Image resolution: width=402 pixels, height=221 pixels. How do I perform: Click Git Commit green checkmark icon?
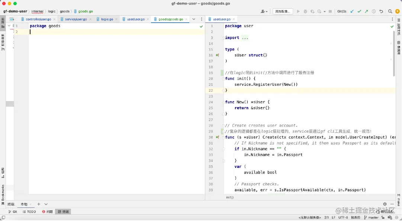click(x=360, y=11)
